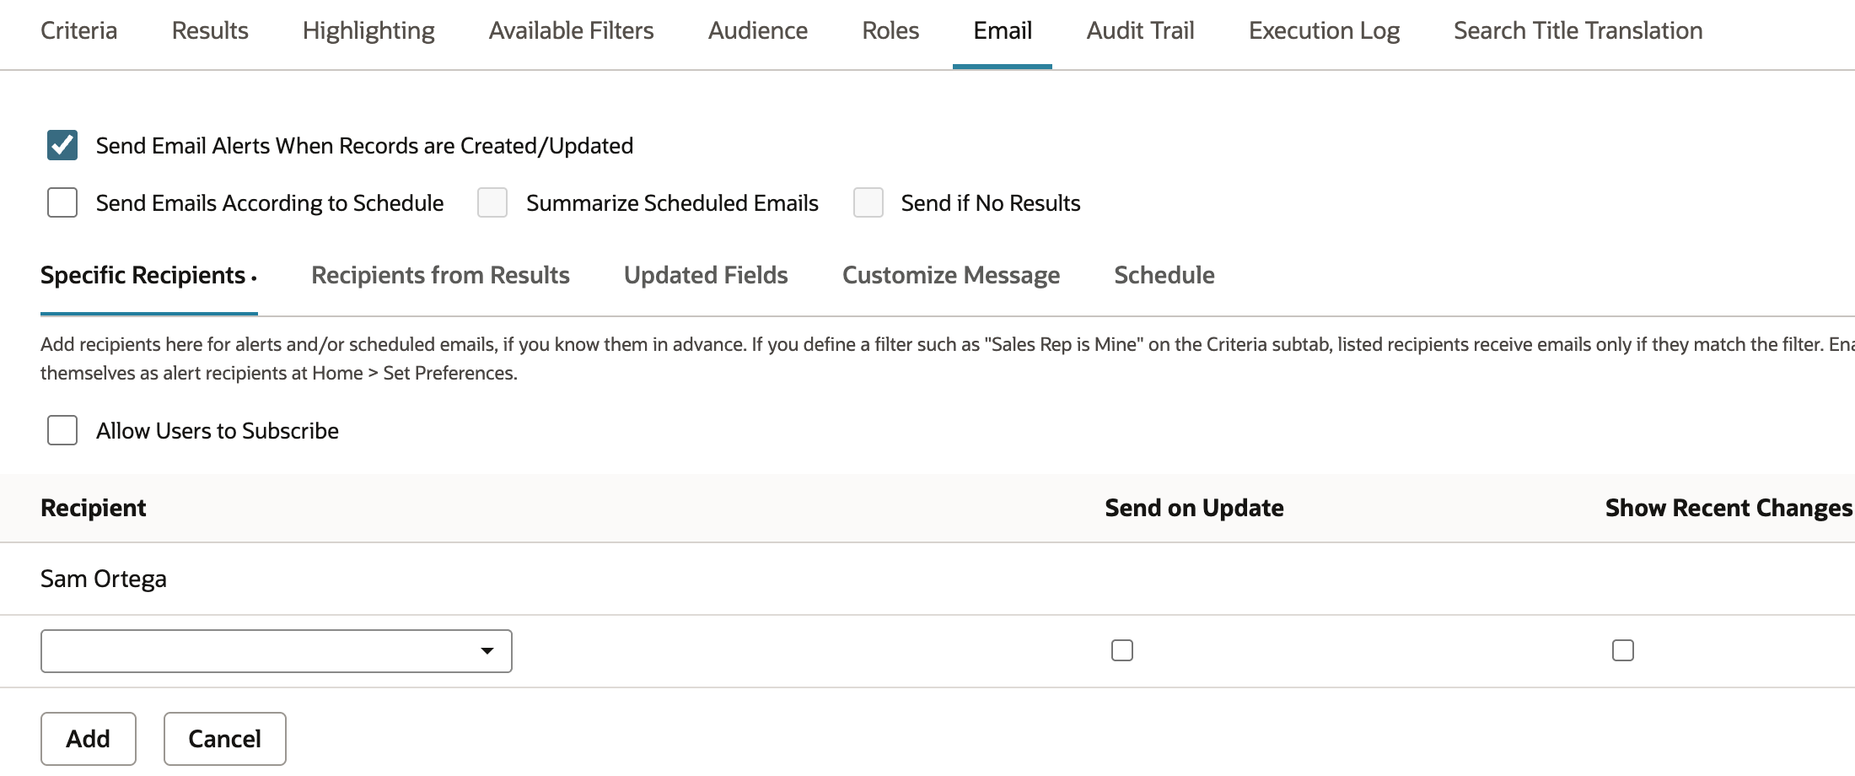1855x776 pixels.
Task: Open the Schedule subtab
Action: [x=1164, y=276]
